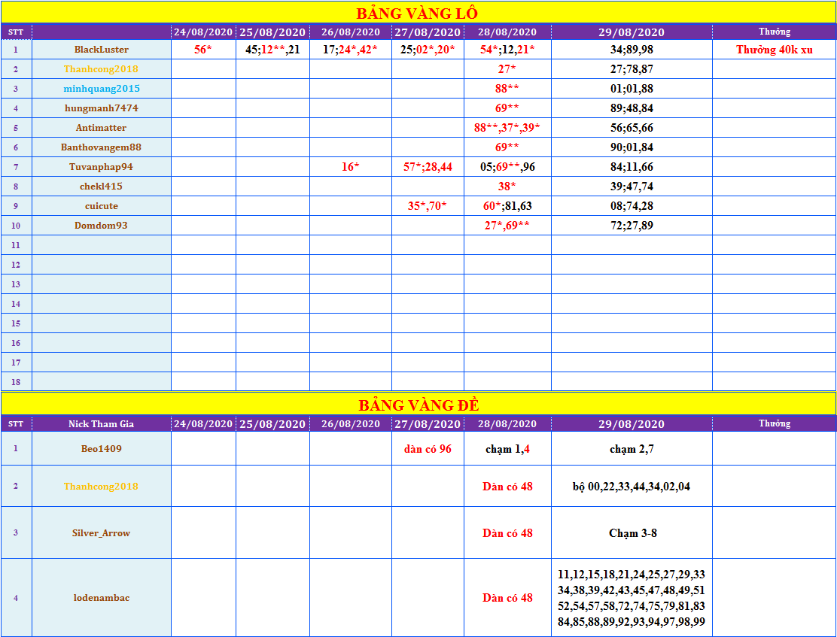Select 'Dàn có 48' in lodenambac's row
837x637 pixels.
point(507,598)
